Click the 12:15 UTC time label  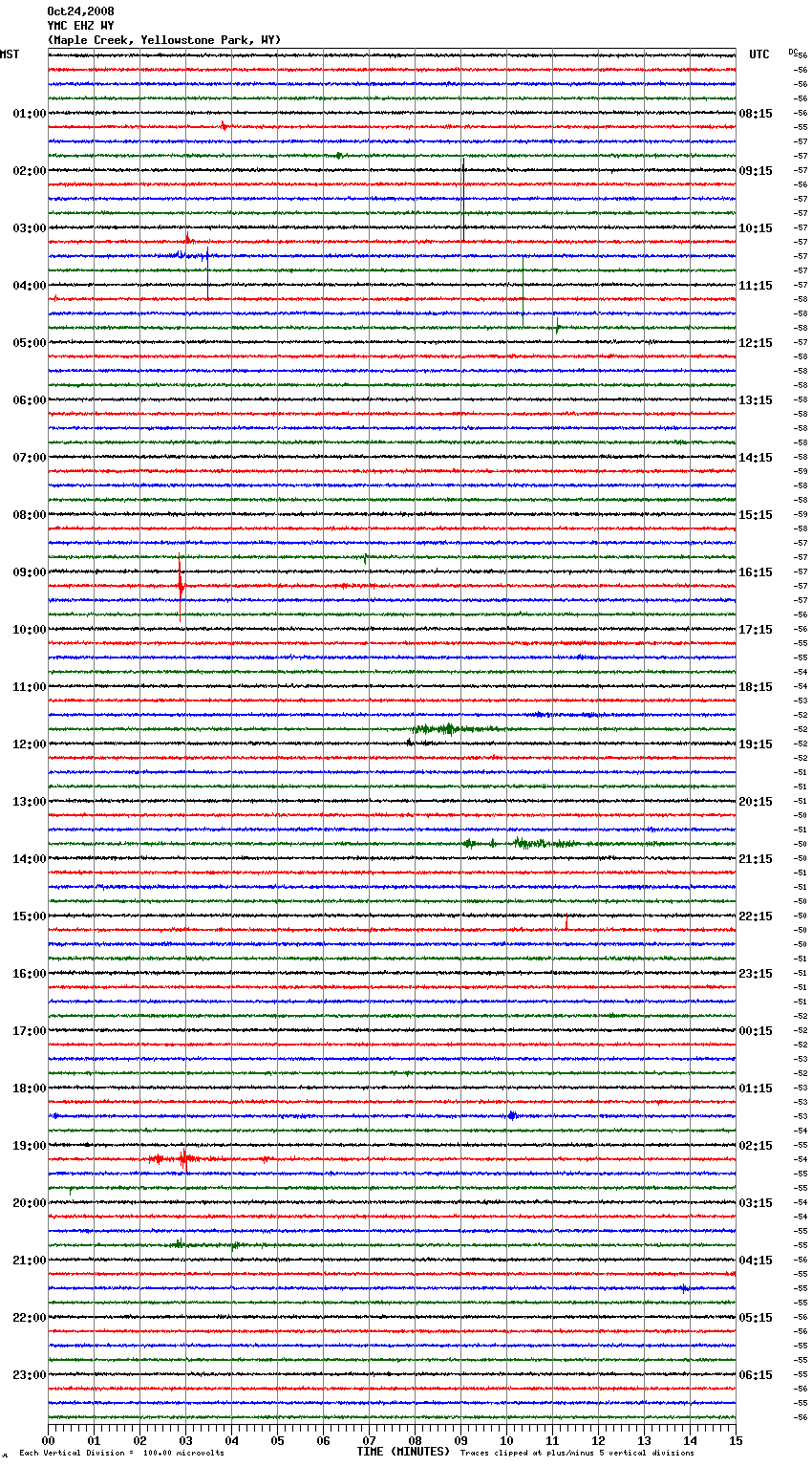pos(756,343)
